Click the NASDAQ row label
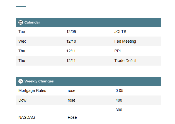The image size is (175, 124). [x=27, y=117]
